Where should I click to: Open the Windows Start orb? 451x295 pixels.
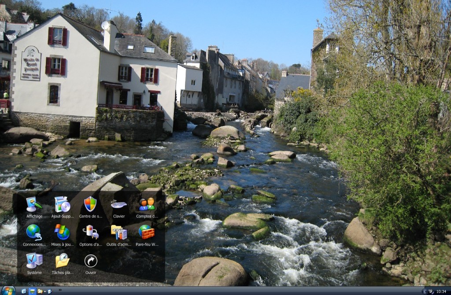pos(8,291)
